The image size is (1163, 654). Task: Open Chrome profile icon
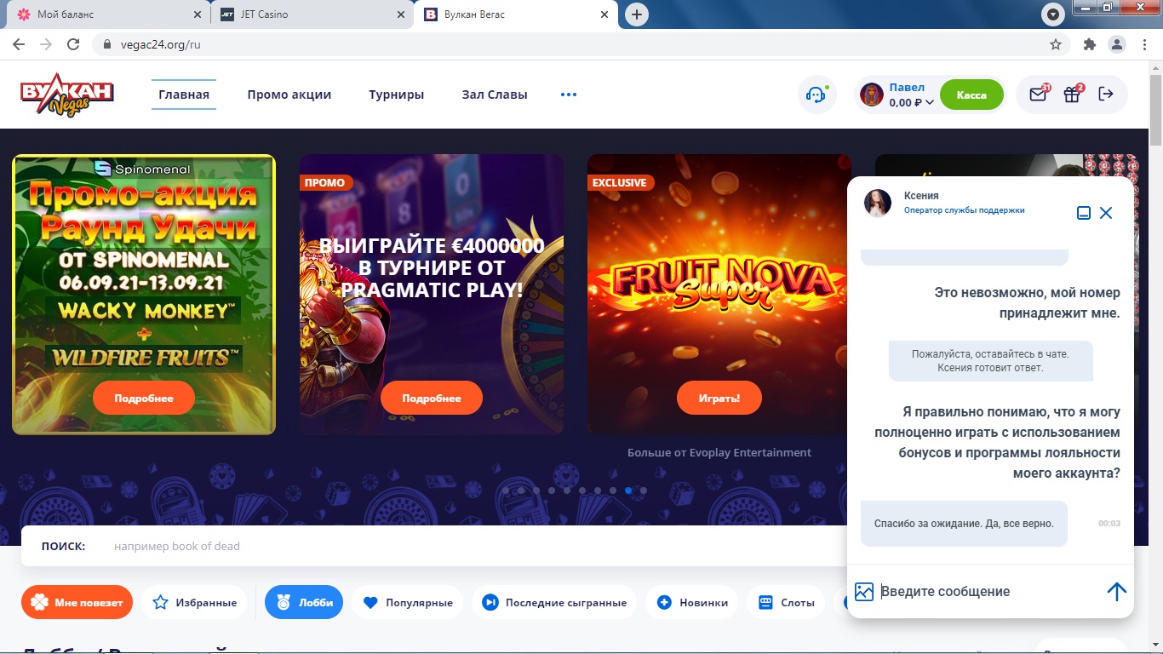pyautogui.click(x=1116, y=44)
